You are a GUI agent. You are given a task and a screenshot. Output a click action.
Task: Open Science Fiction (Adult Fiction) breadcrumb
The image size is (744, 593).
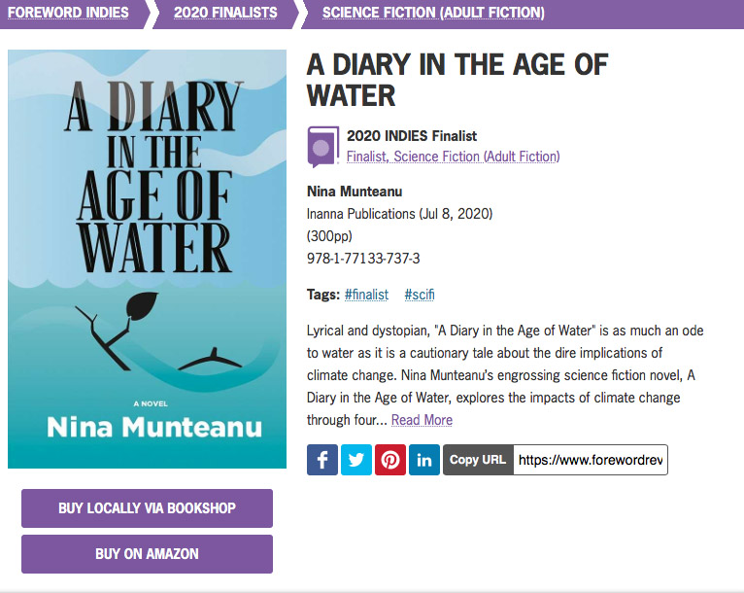click(433, 13)
